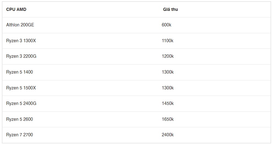Select the 1200k price value
The height and width of the screenshot is (145, 273).
coord(168,56)
